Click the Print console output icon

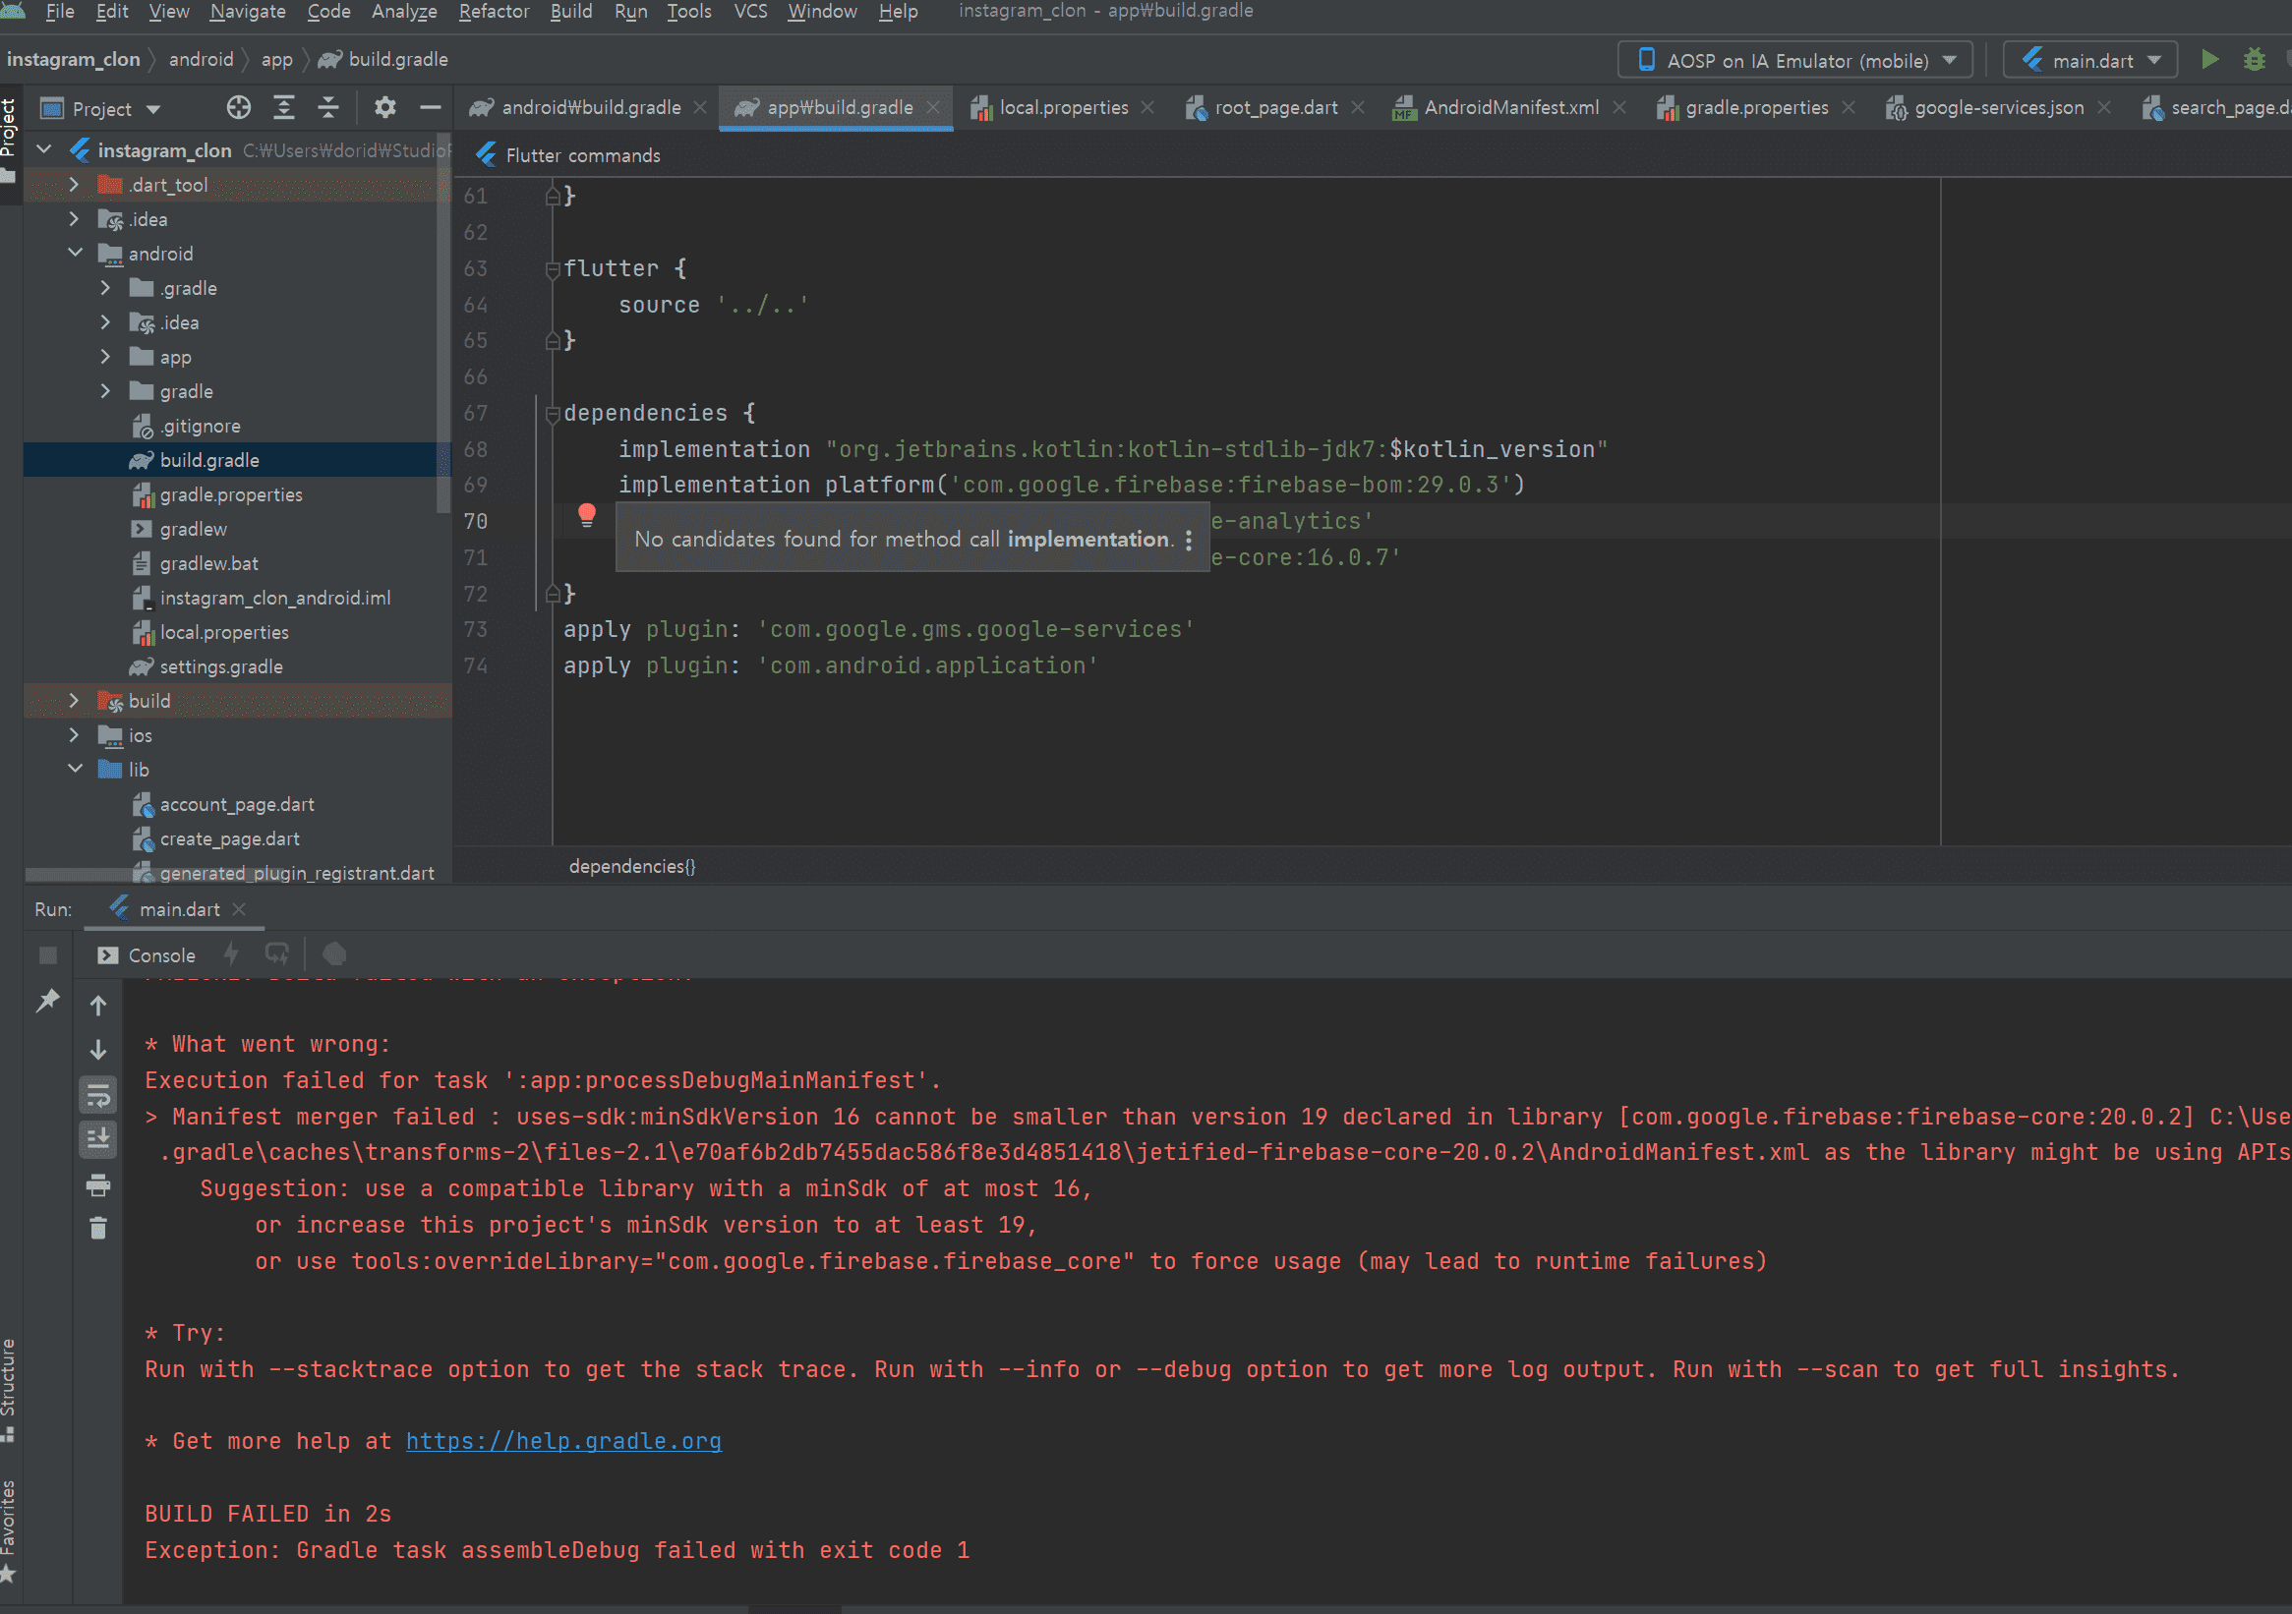[97, 1184]
